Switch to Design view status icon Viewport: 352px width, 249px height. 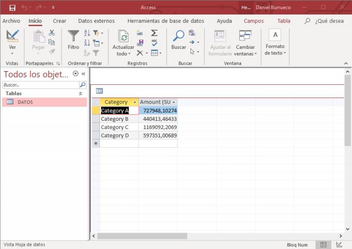pos(339,245)
